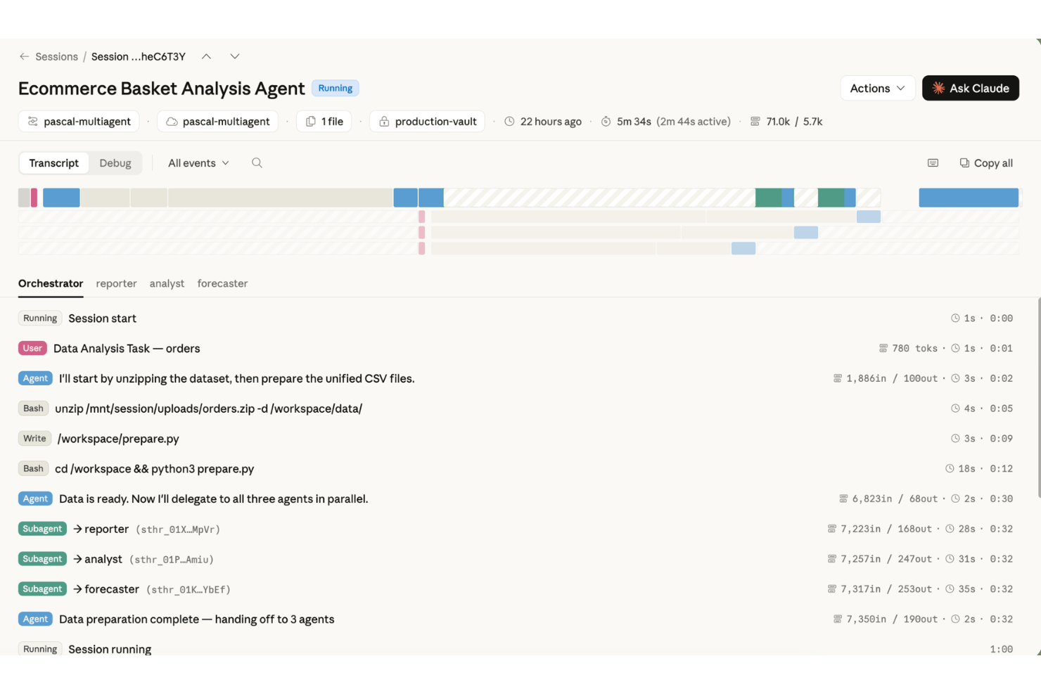
Task: Open the Sessions breadcrumb link
Action: 56,56
